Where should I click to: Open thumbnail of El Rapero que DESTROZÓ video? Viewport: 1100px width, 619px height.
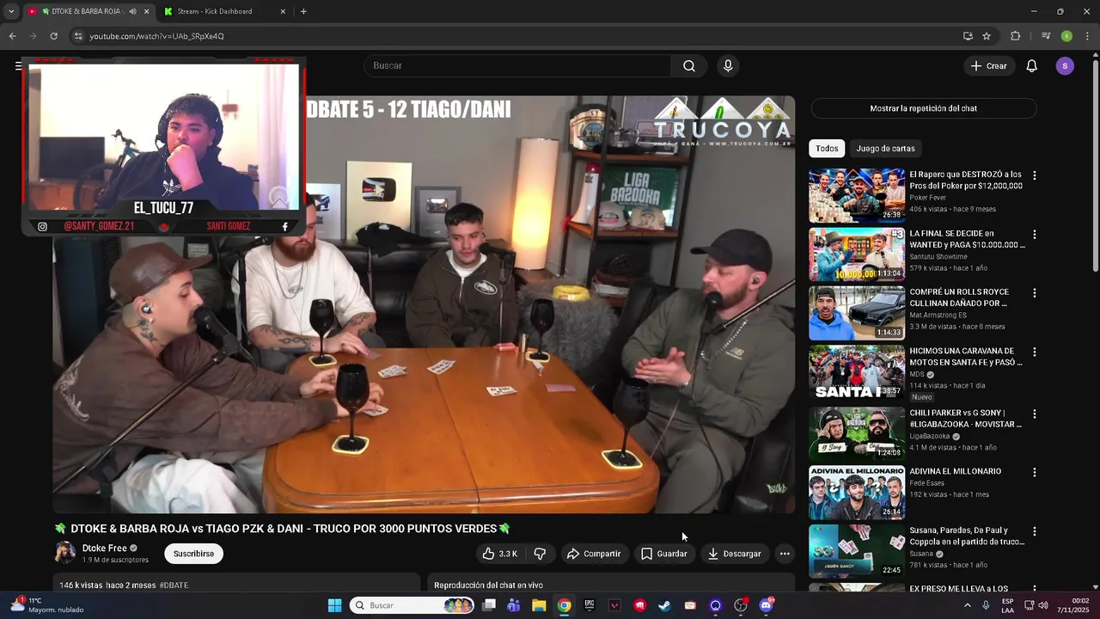point(857,195)
